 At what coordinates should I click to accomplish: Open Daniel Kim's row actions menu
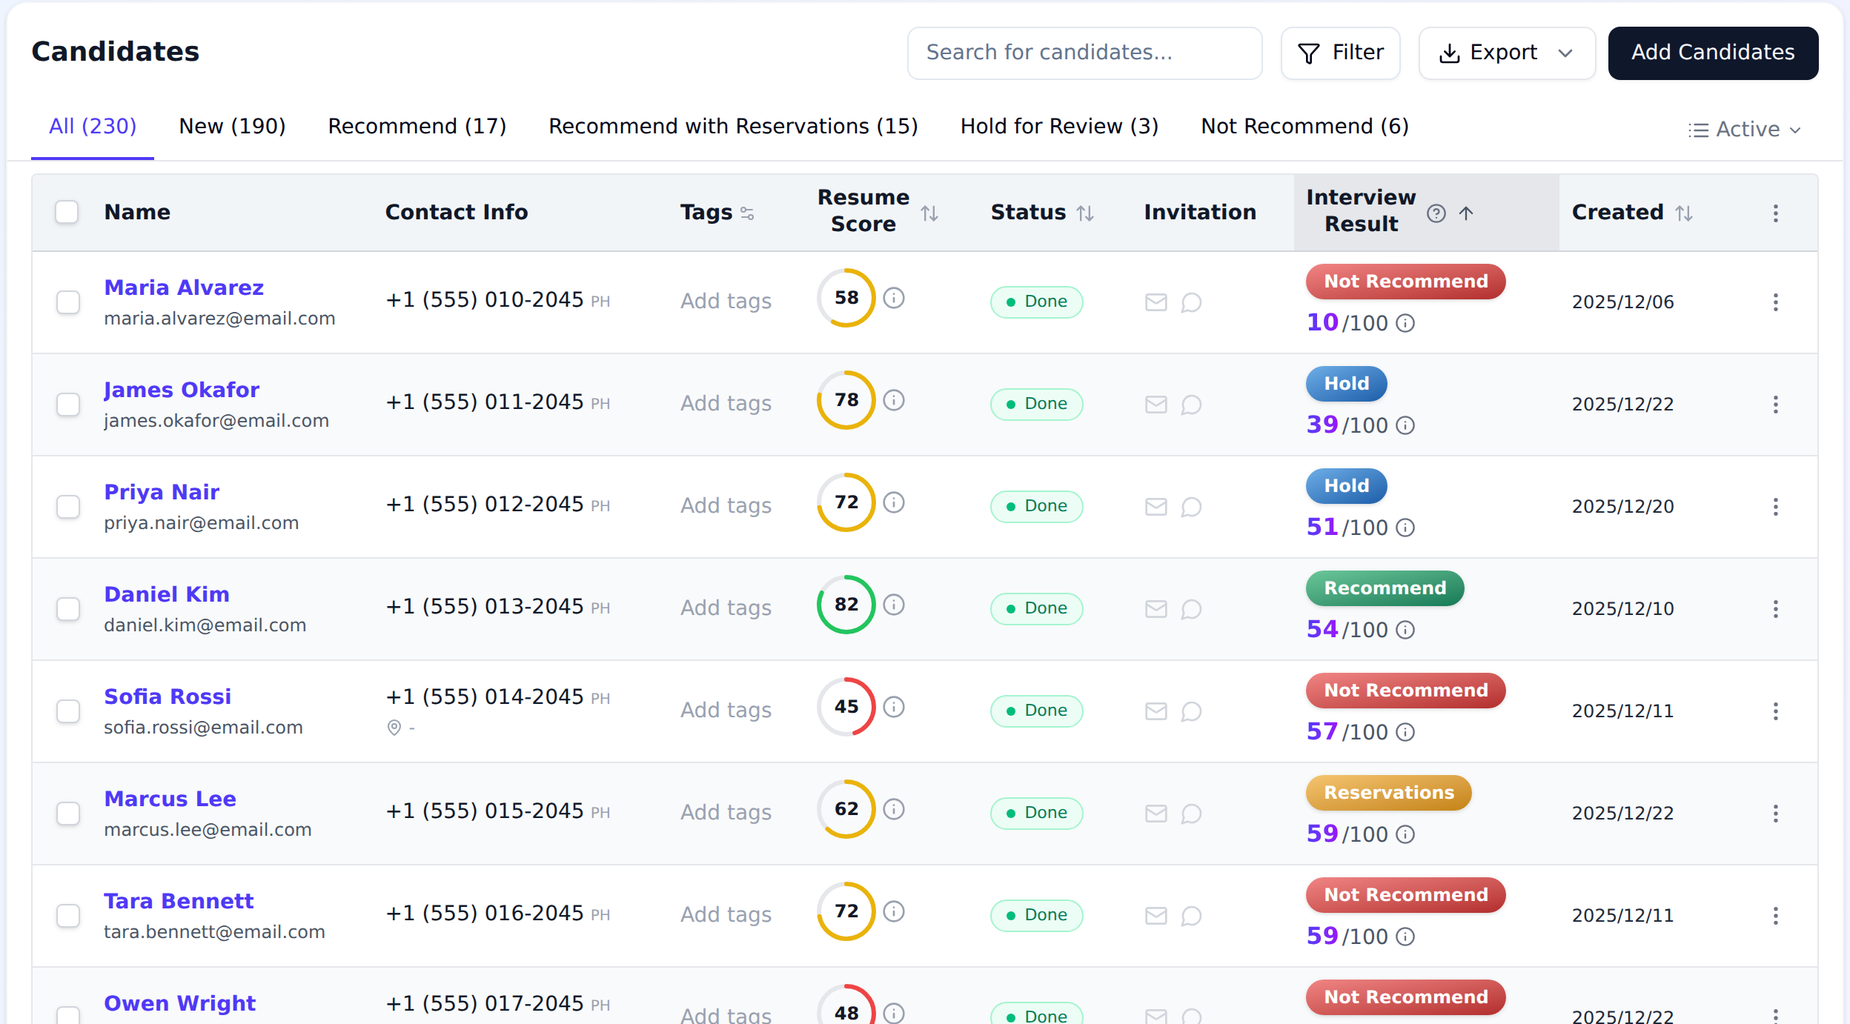1776,609
